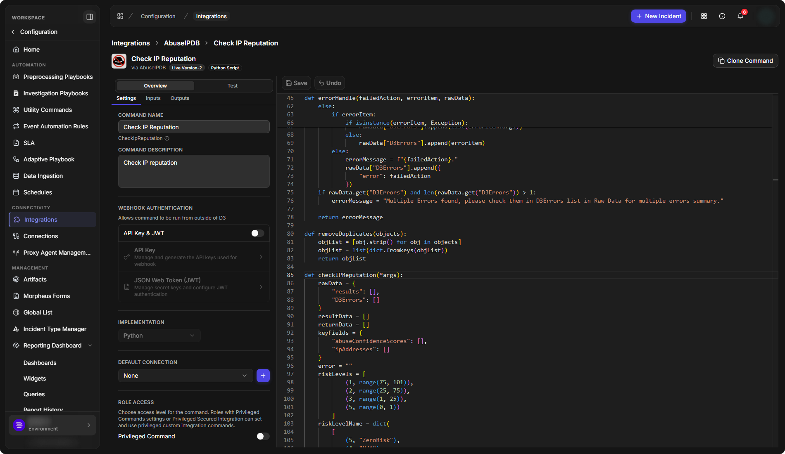
Task: Go to AbuseIPDB breadcrumb link
Action: click(x=182, y=43)
